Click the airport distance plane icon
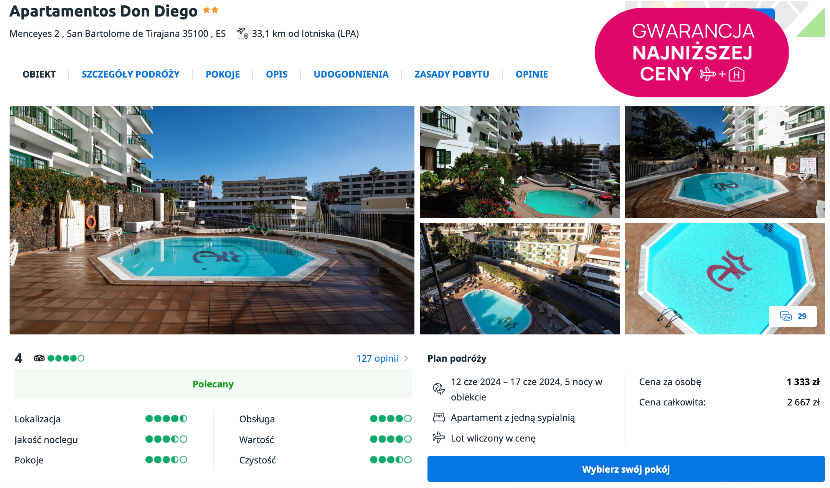The height and width of the screenshot is (488, 830). pyautogui.click(x=242, y=34)
